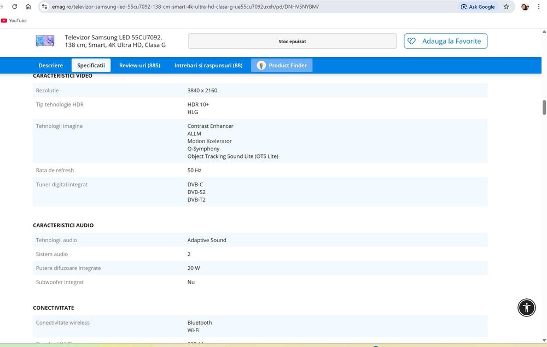This screenshot has height=347, width=547.
Task: Click the Putere difuzoare integrate label
Action: click(68, 268)
